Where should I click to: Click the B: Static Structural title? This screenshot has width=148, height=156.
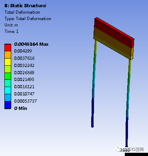26,6
